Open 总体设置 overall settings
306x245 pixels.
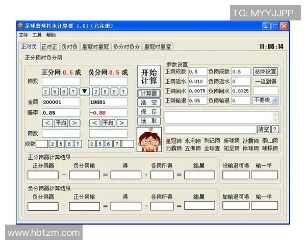click(x=265, y=71)
